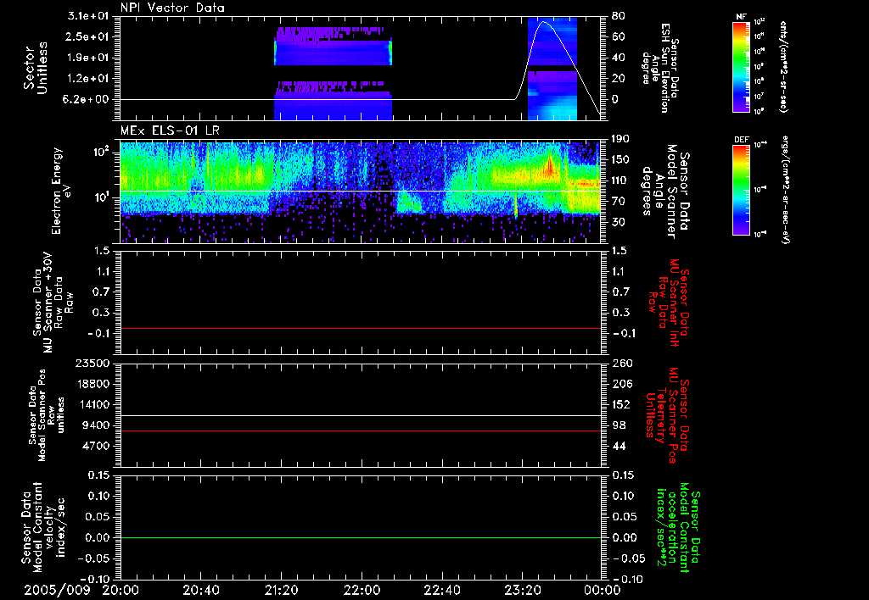The image size is (869, 600).
Task: Click the 22:00 time axis label
Action: pyautogui.click(x=362, y=590)
